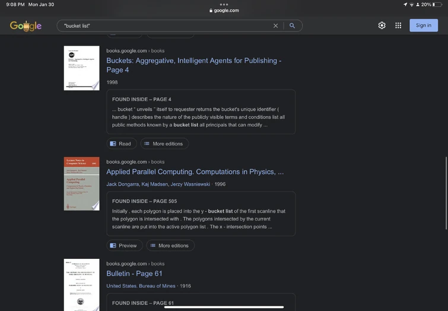Screen dimensions: 448x311
Task: Click Read button under Buckets result
Action: pos(122,143)
